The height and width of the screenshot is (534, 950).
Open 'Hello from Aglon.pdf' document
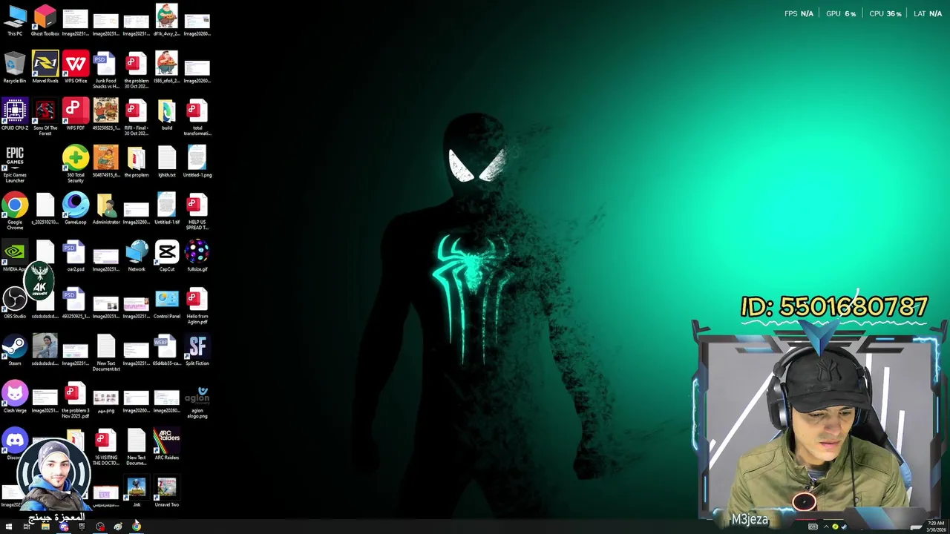pos(197,306)
